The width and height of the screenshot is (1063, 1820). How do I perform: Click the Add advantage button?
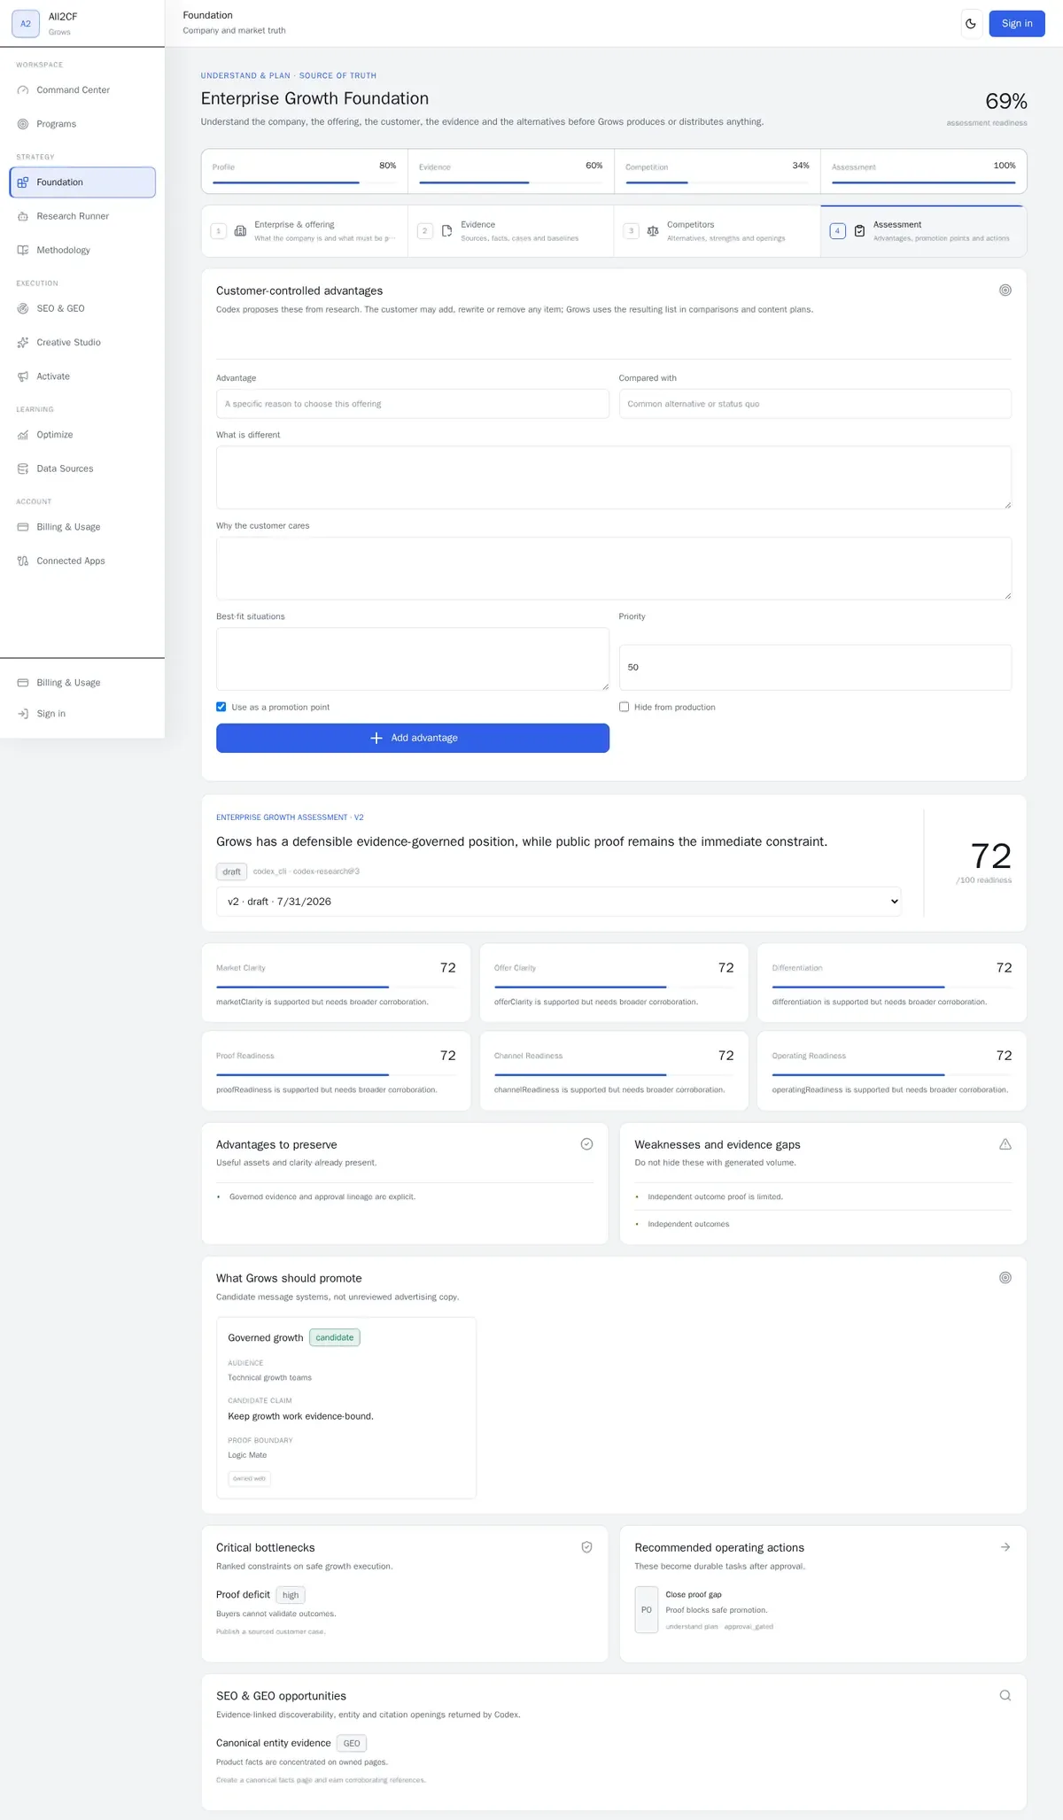click(413, 738)
